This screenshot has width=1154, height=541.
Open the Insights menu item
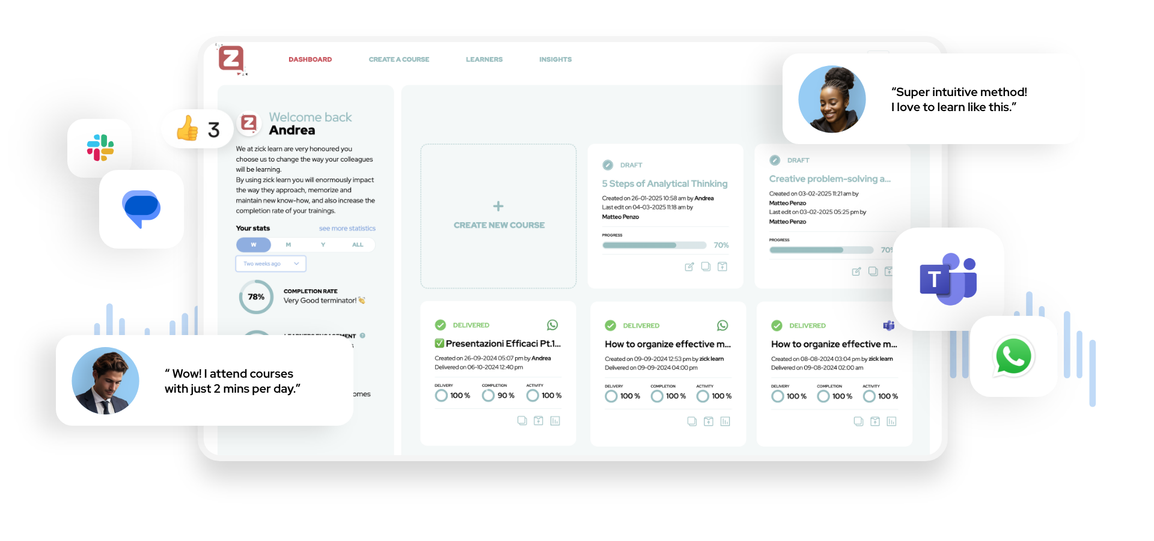(x=555, y=59)
